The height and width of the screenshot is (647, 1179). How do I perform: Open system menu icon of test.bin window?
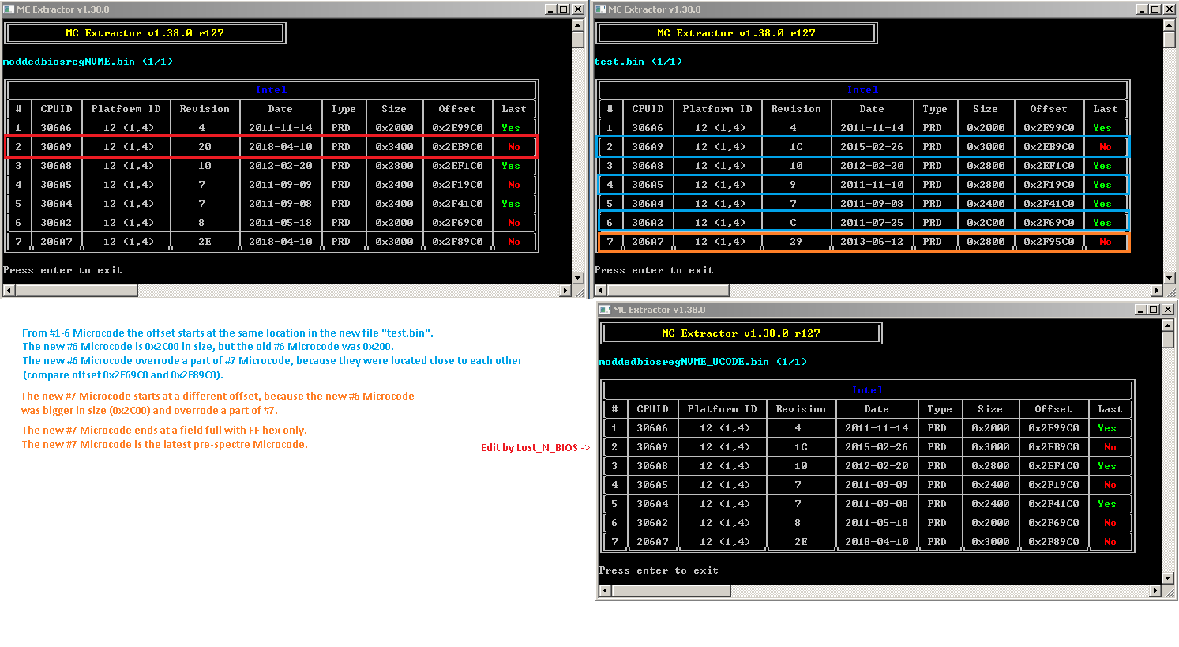[x=601, y=9]
